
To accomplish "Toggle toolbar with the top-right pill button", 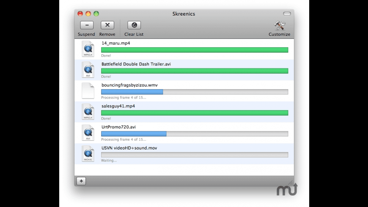I will 287,14.
